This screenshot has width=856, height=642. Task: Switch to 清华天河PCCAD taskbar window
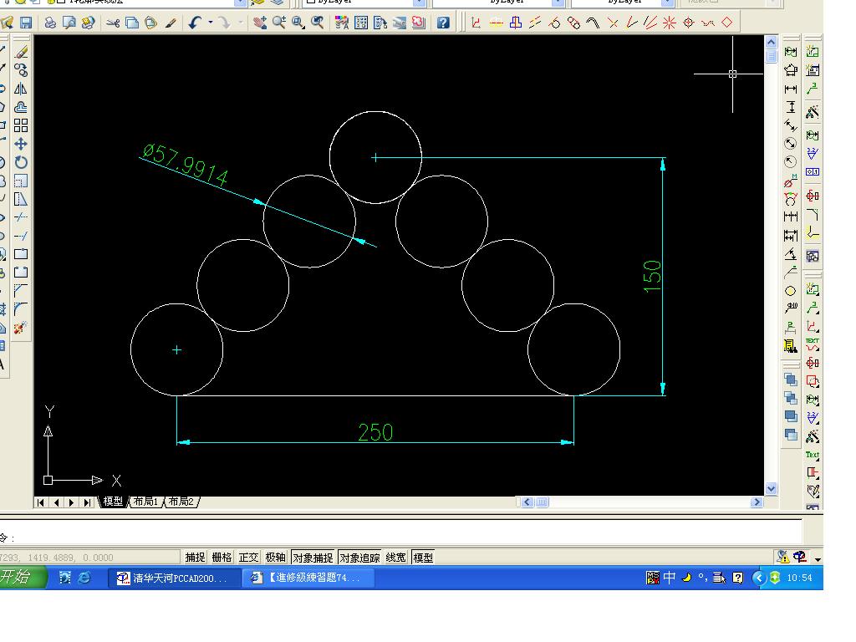174,578
